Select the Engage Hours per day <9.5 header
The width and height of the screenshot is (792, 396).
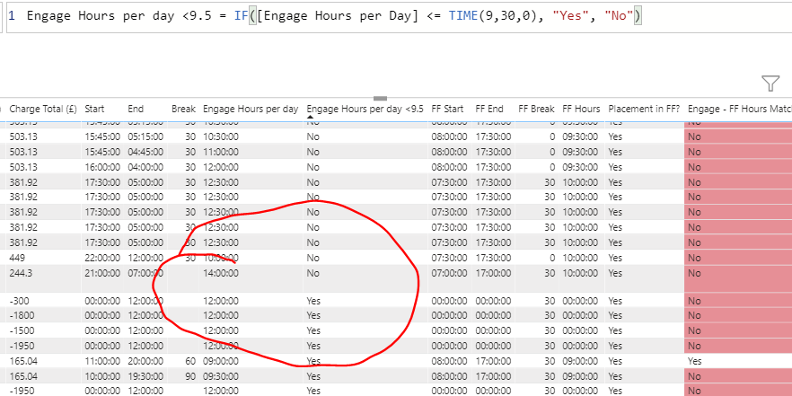365,109
